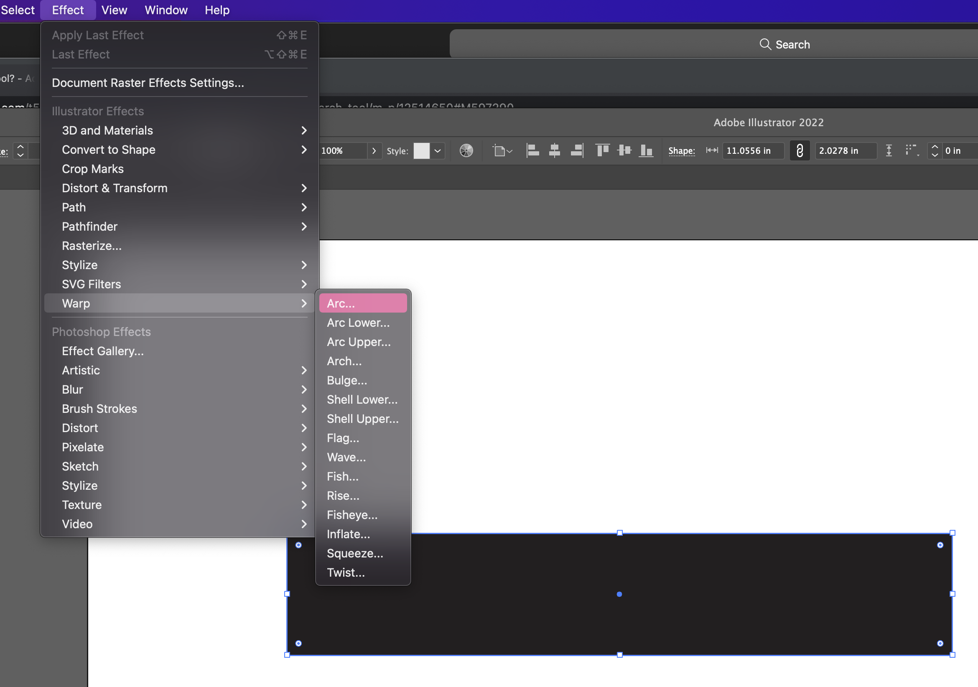Toggle the arrange document setup control
Image resolution: width=978 pixels, height=687 pixels.
502,150
